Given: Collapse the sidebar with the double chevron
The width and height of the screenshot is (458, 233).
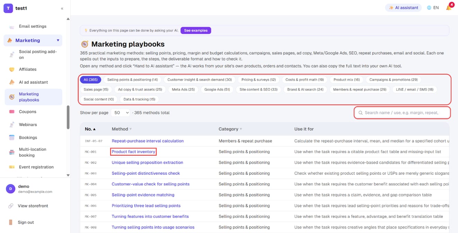Looking at the screenshot, I should point(62,8).
